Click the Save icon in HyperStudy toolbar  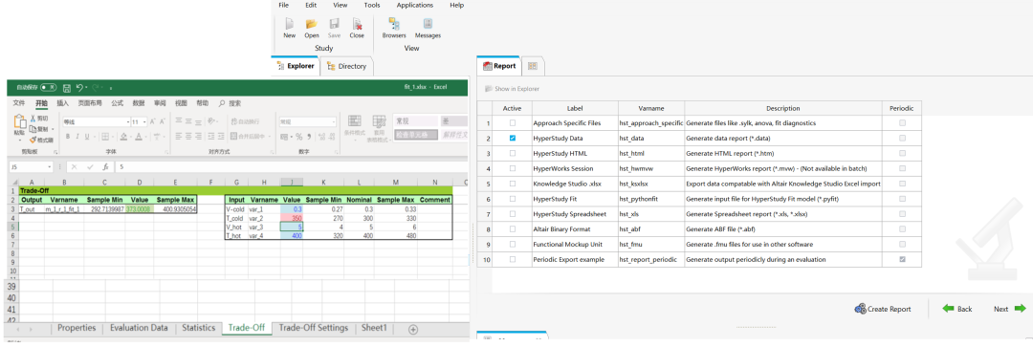point(334,24)
